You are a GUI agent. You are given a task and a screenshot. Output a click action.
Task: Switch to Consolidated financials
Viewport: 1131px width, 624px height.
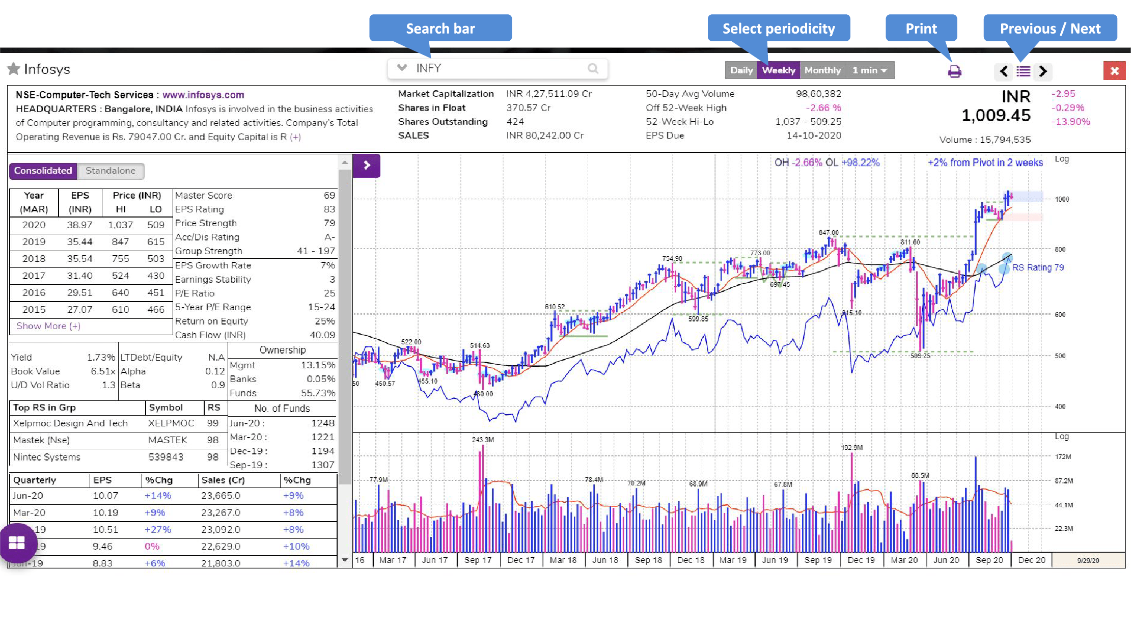click(x=43, y=171)
